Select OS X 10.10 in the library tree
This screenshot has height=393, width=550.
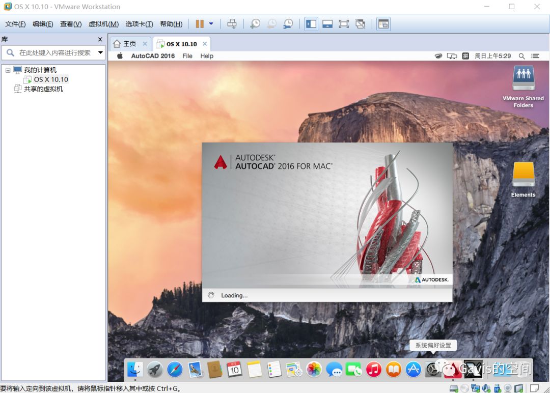click(51, 79)
